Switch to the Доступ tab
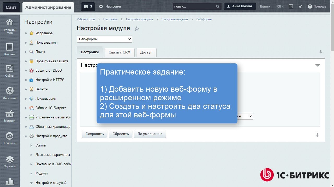 coord(146,52)
